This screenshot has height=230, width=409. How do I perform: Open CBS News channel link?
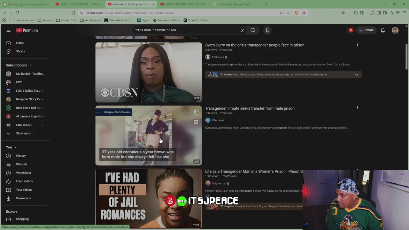tap(218, 57)
